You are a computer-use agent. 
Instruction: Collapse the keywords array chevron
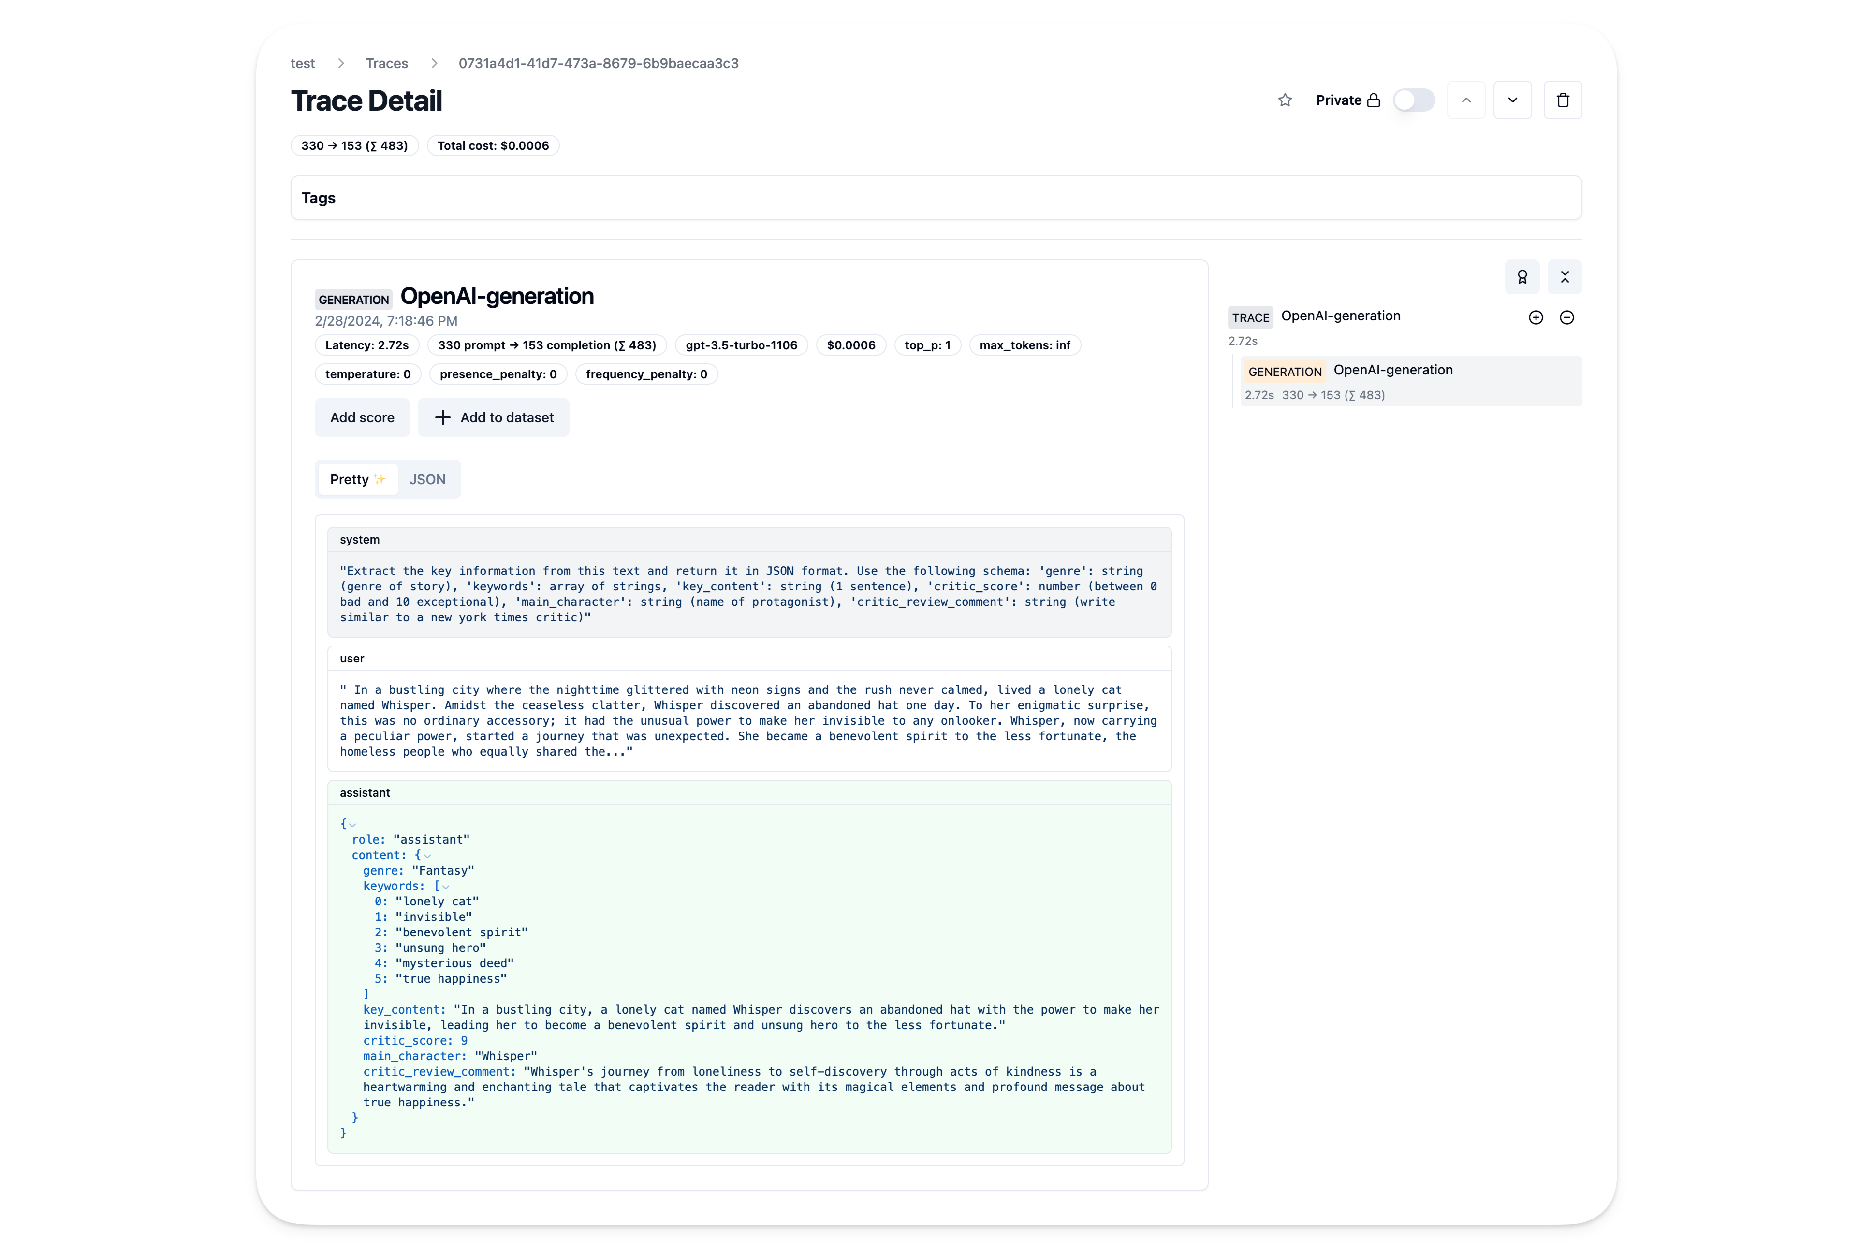(x=446, y=887)
